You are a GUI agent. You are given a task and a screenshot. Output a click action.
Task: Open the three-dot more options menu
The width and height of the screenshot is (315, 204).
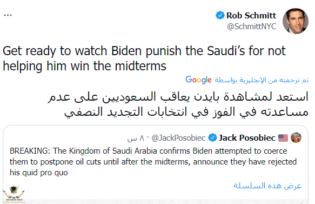(8, 15)
